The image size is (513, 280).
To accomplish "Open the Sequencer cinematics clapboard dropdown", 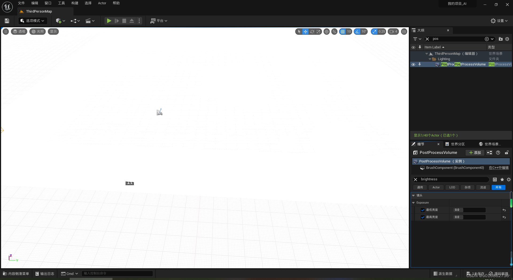I will click(90, 21).
